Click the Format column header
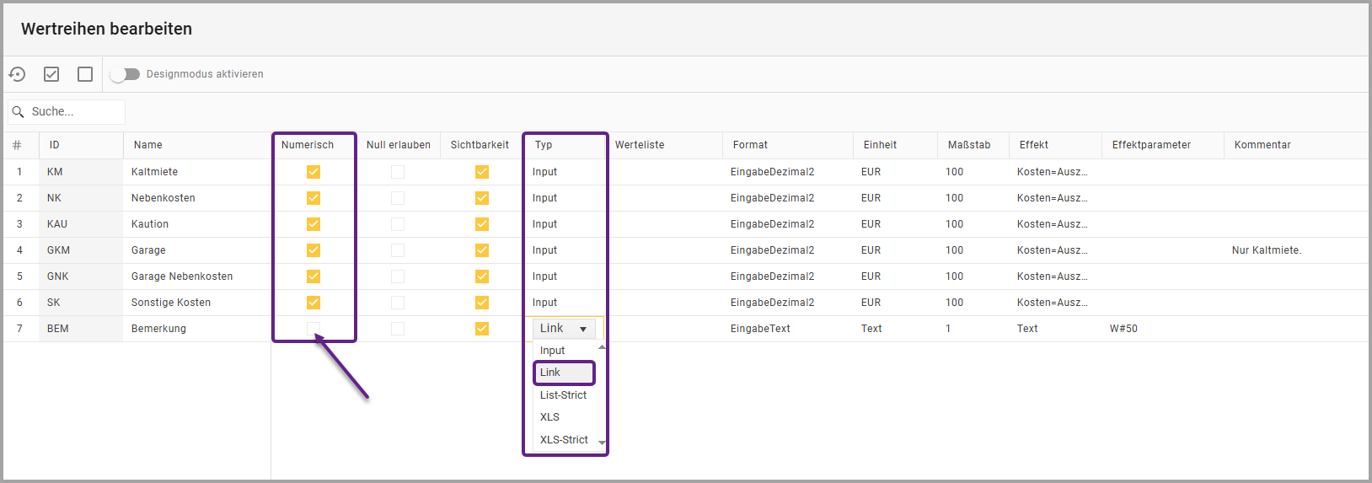This screenshot has height=483, width=1372. click(750, 145)
